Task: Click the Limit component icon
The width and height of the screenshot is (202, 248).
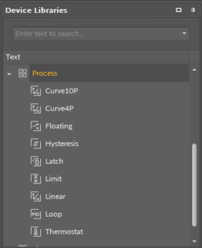Action: tap(36, 179)
